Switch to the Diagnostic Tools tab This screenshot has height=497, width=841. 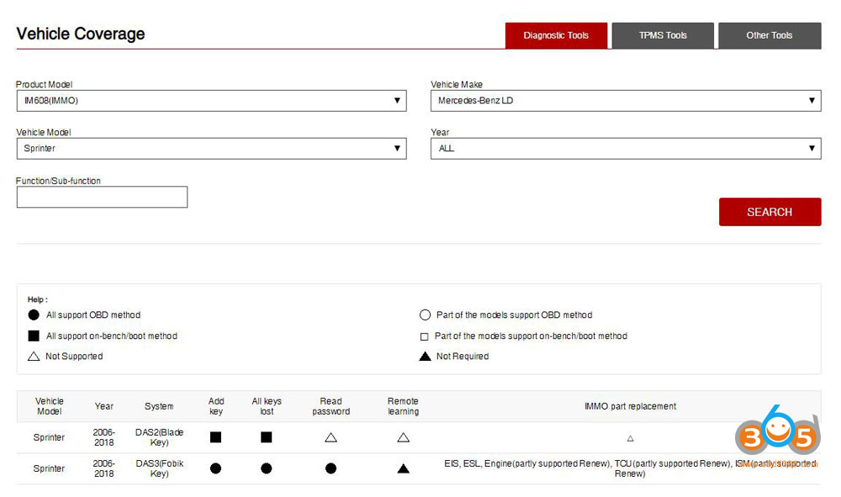(x=556, y=35)
